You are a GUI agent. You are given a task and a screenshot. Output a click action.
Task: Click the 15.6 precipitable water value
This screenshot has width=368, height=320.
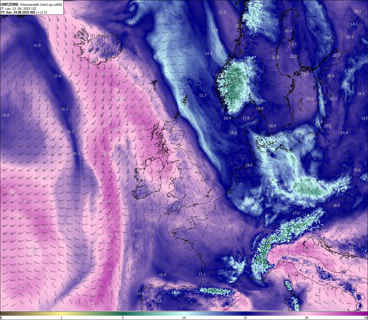57,76
